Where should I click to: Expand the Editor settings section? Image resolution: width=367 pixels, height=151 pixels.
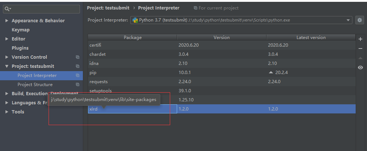coord(7,39)
